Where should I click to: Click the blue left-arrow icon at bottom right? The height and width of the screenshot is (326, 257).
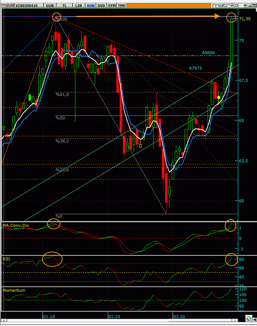(254, 319)
